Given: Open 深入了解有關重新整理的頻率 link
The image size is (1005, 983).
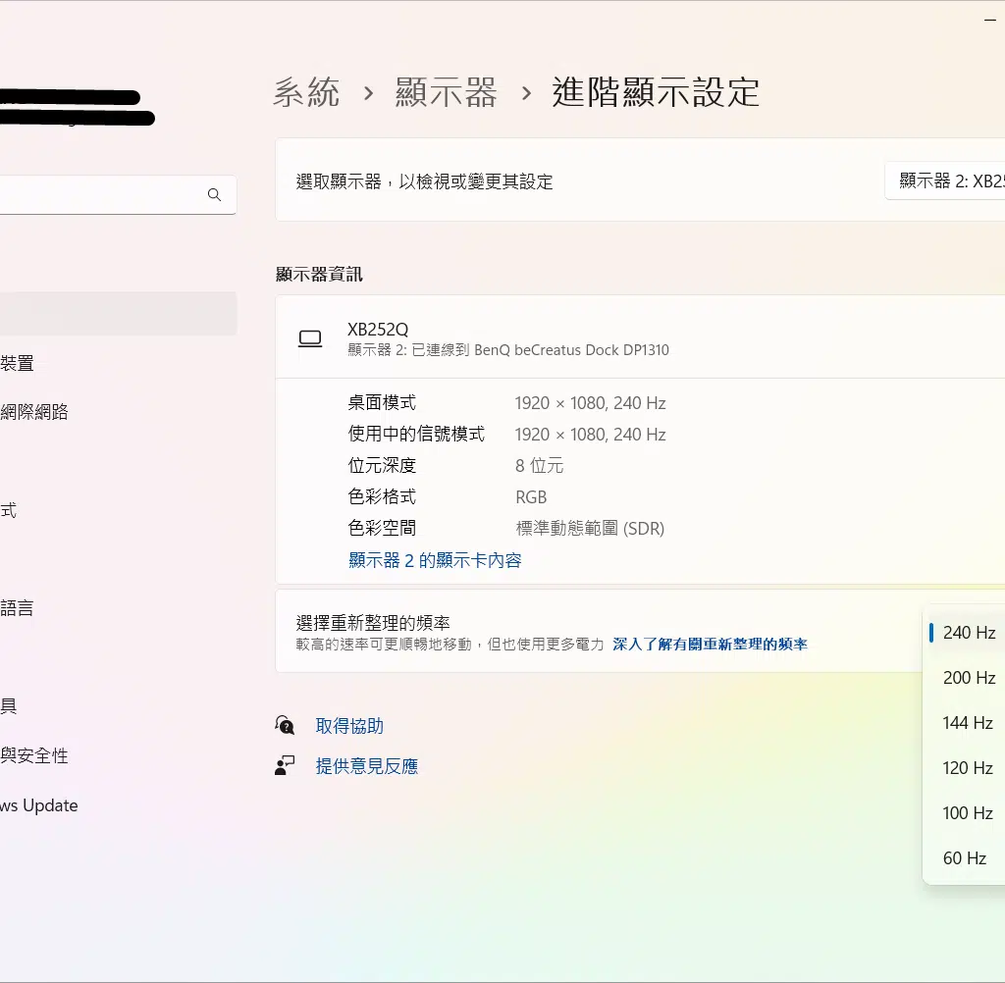Looking at the screenshot, I should (x=710, y=645).
